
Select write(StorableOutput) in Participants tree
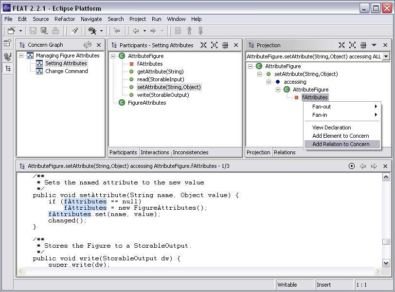pos(163,95)
